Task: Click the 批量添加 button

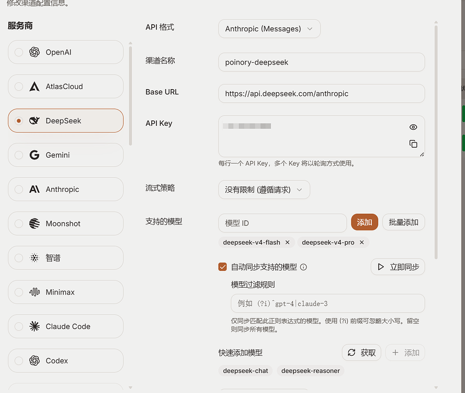Action: click(x=403, y=222)
